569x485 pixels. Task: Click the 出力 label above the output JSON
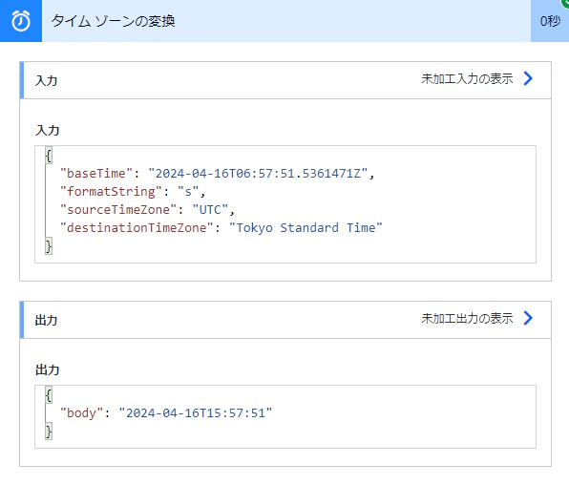click(47, 369)
